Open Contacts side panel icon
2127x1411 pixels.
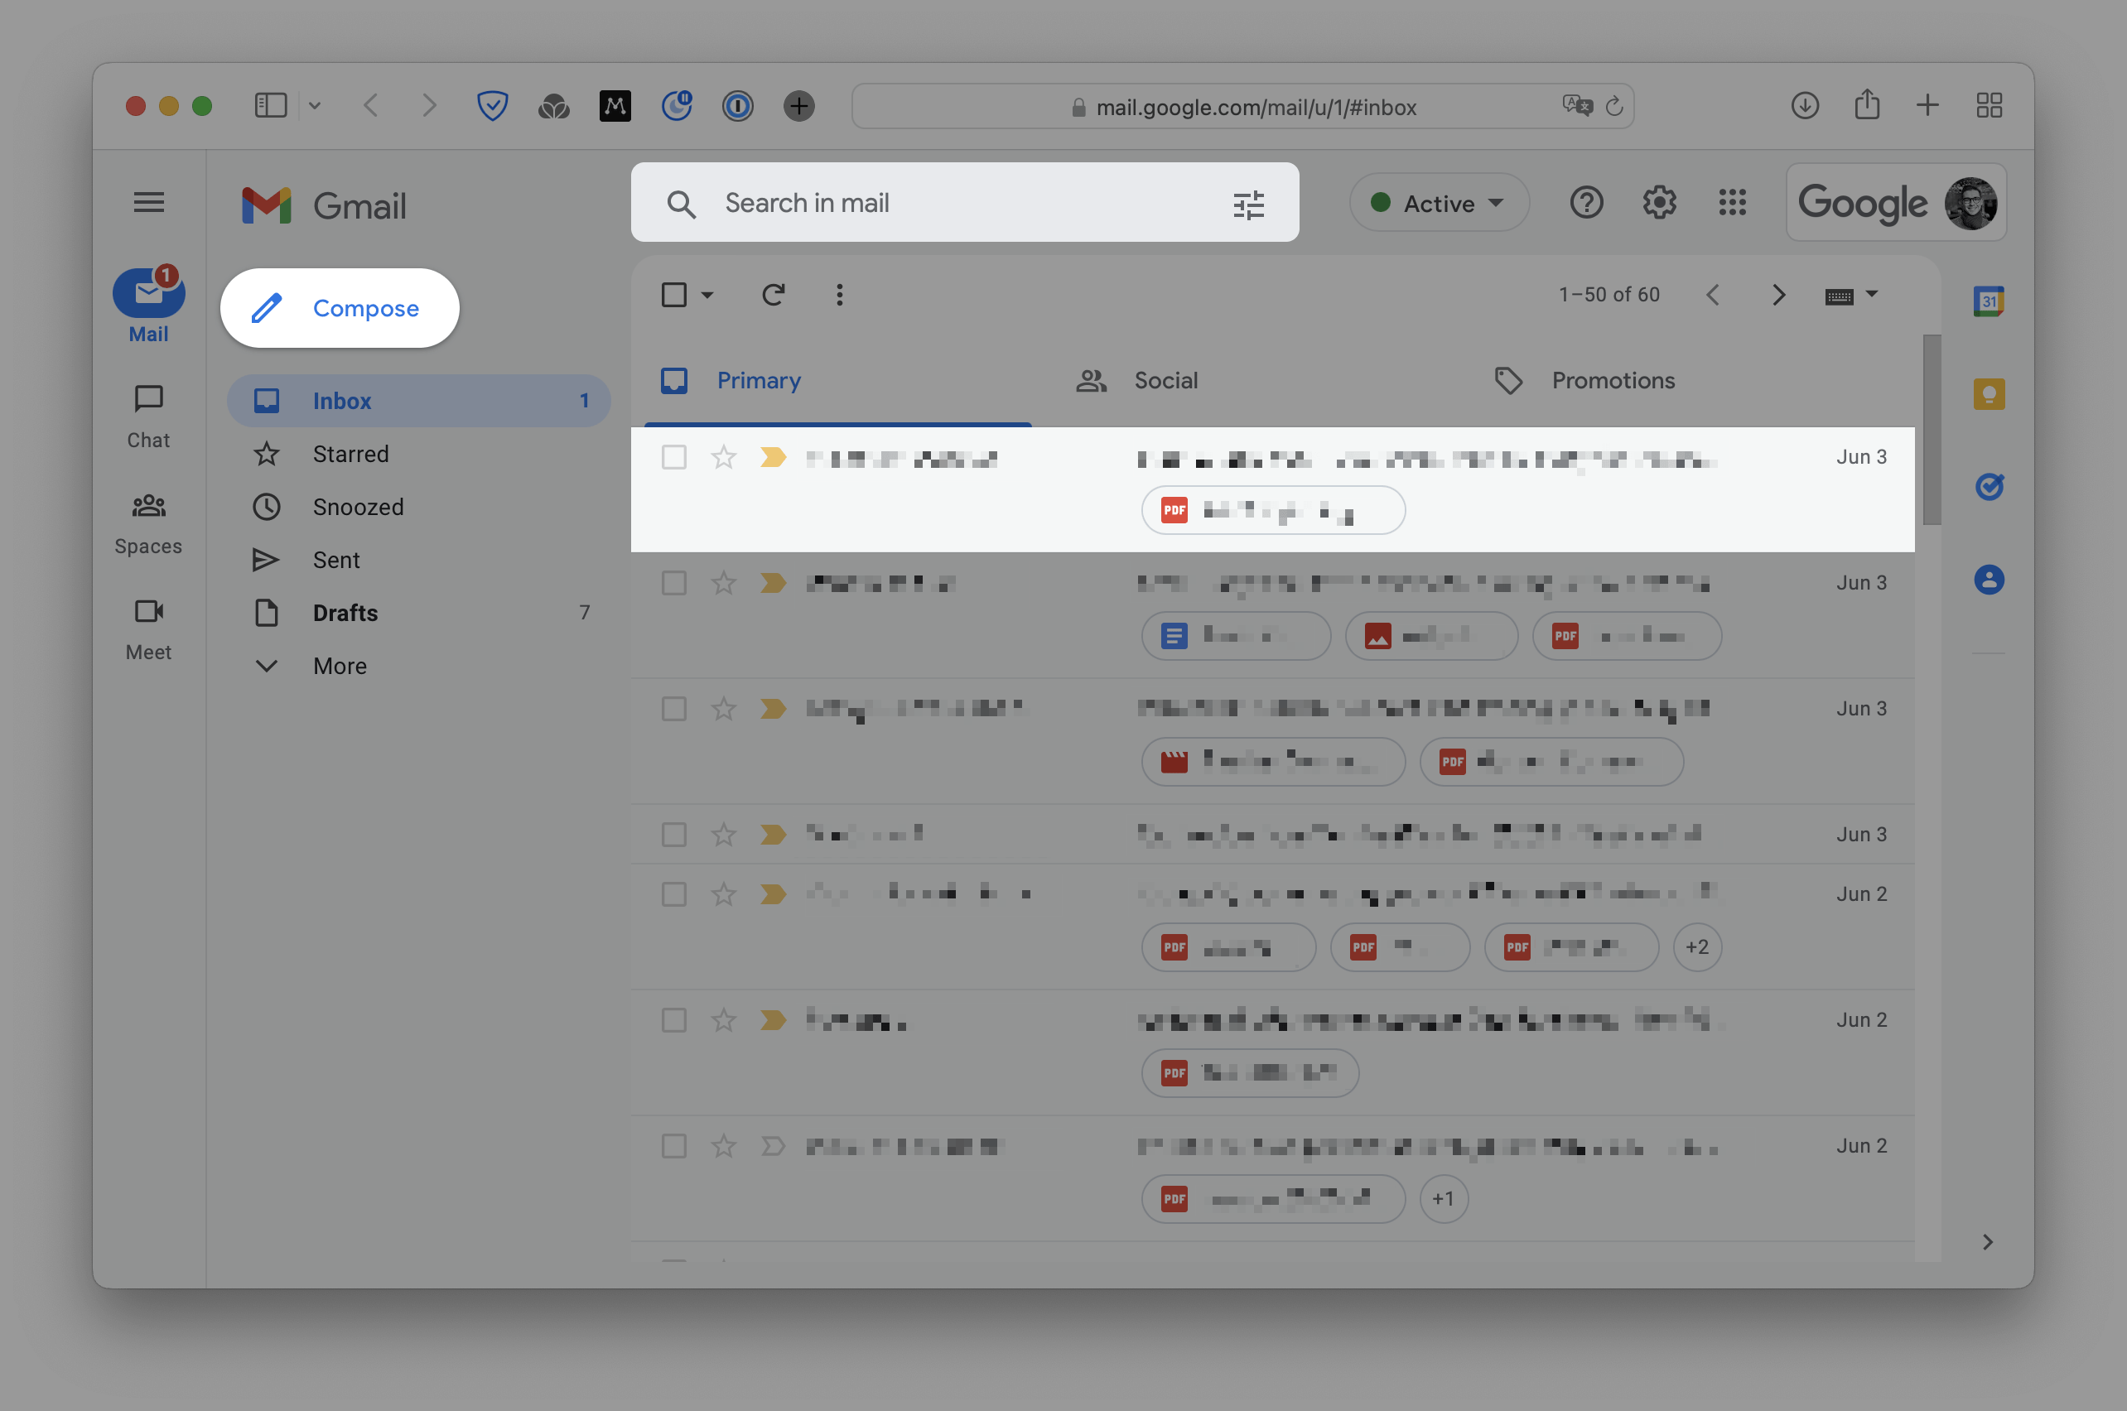pyautogui.click(x=1989, y=580)
